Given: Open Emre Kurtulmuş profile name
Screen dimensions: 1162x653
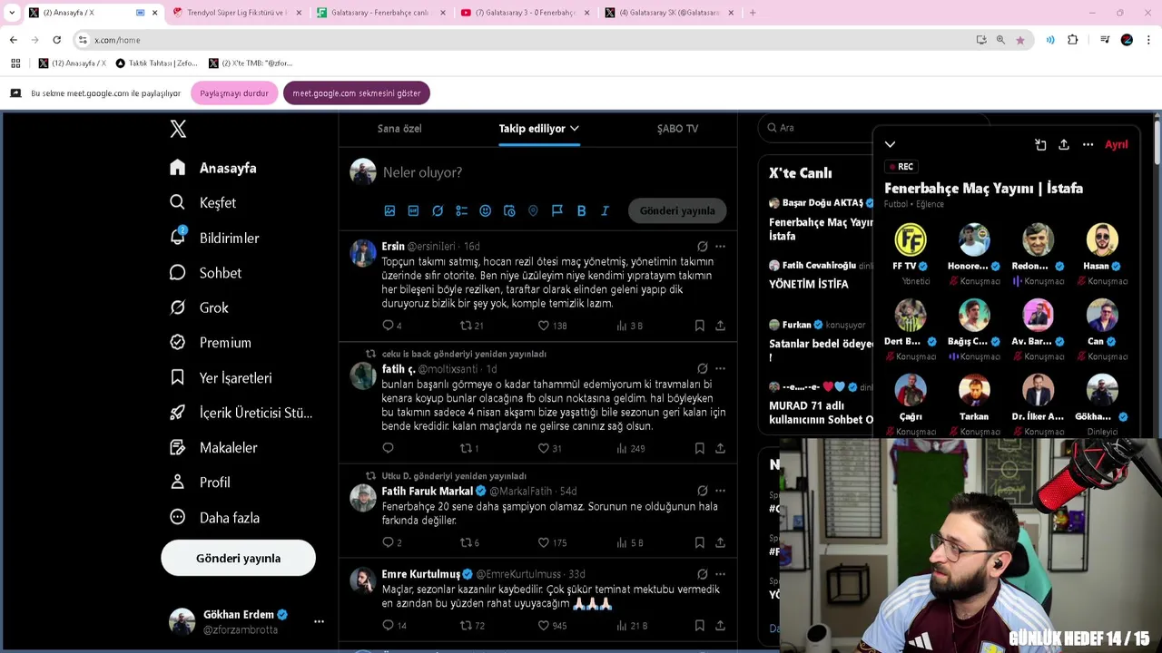Looking at the screenshot, I should (x=420, y=574).
